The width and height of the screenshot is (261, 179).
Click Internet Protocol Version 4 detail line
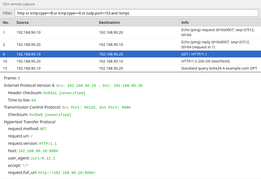[x=73, y=85]
